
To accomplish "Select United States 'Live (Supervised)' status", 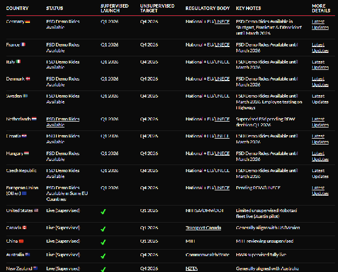I will tap(63, 210).
